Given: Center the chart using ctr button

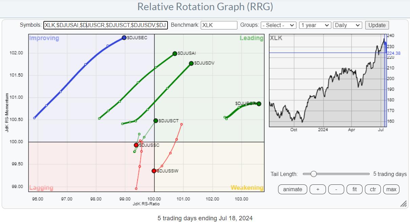Looking at the screenshot, I should 373,189.
